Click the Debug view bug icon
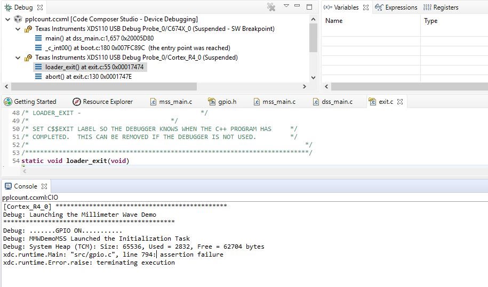 tap(8, 7)
